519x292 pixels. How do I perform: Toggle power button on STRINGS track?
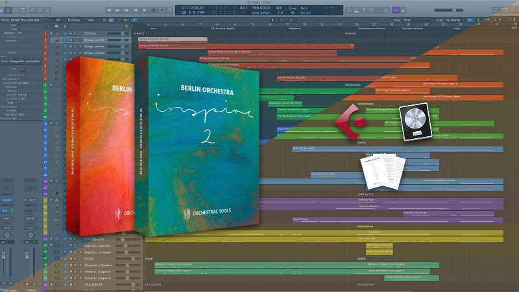[x=66, y=34]
